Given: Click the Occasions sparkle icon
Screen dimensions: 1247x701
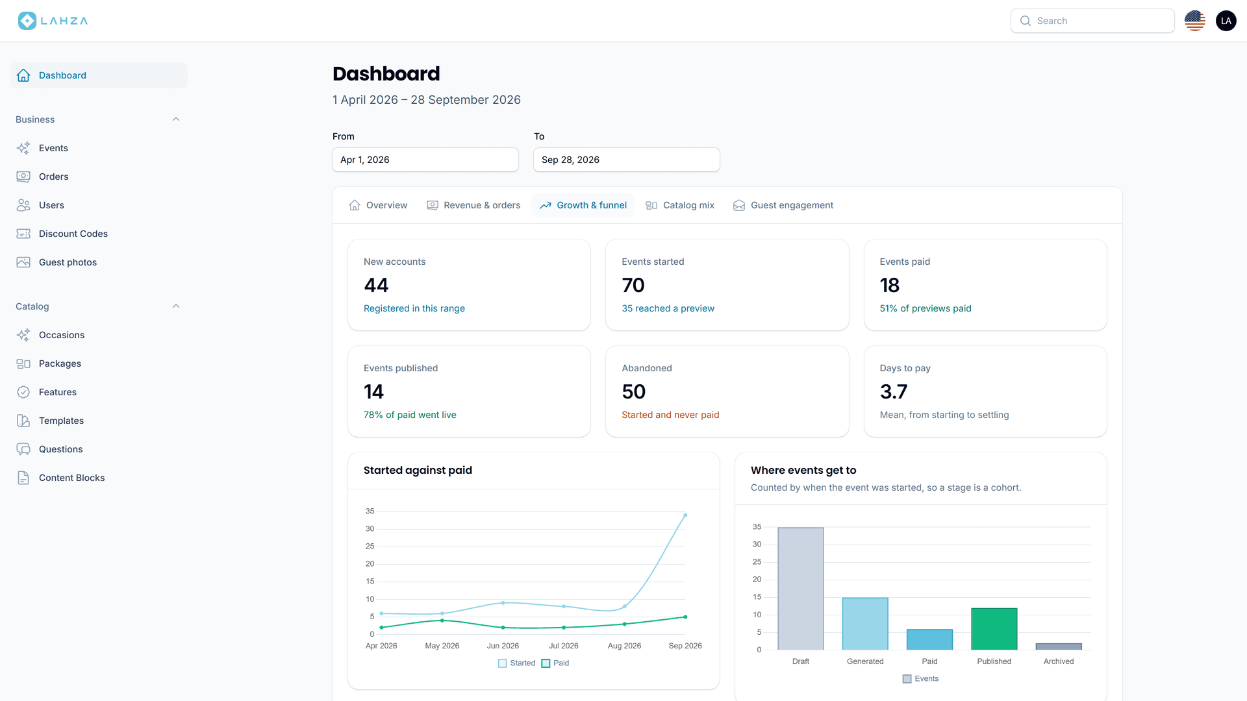Looking at the screenshot, I should point(23,335).
